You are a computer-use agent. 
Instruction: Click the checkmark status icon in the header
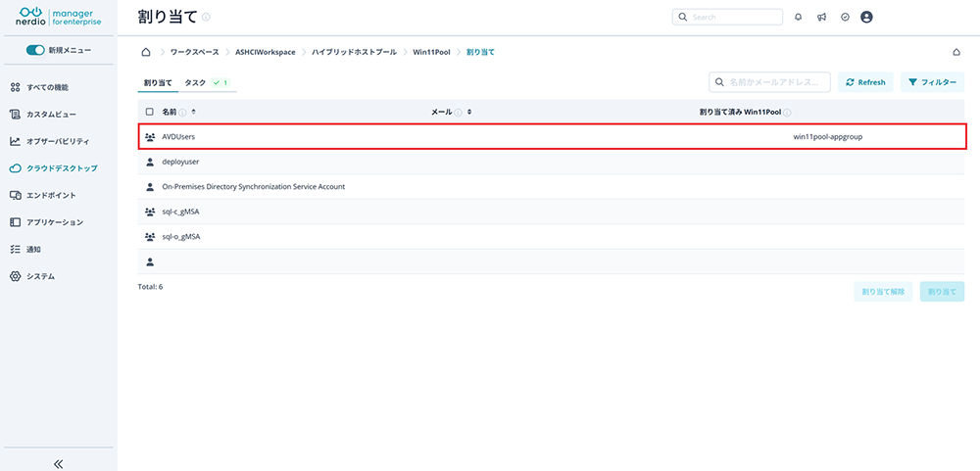845,18
